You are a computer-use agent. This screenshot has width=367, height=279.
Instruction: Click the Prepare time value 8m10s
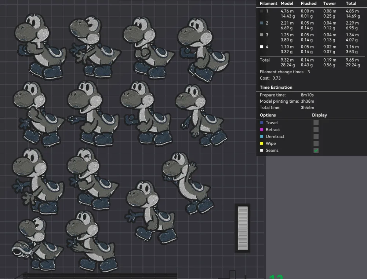[x=307, y=95]
